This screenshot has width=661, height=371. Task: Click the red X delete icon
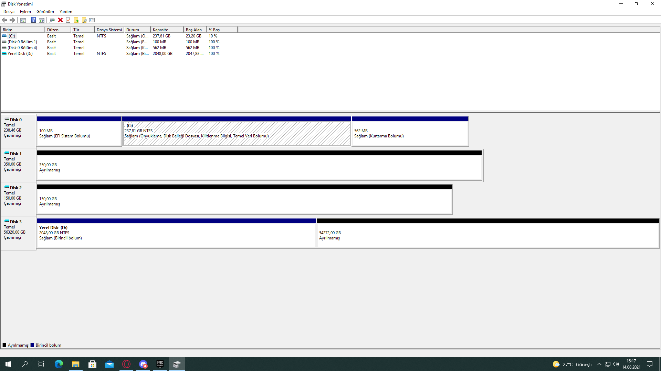pos(60,20)
